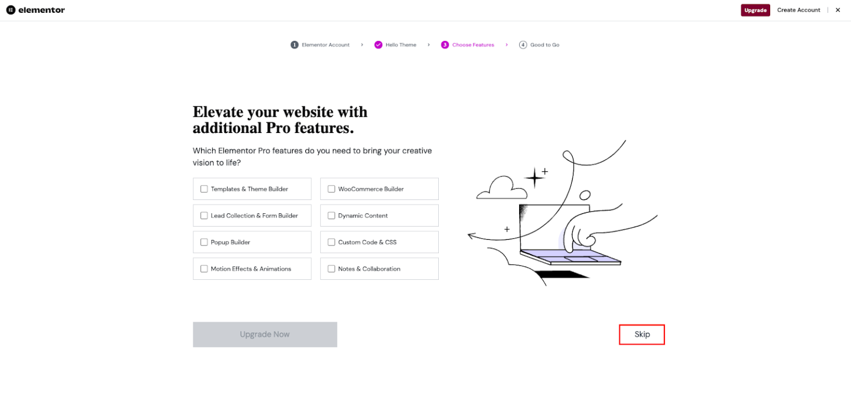The image size is (851, 400).
Task: Enable the Notes & Collaboration checkbox
Action: (x=331, y=268)
